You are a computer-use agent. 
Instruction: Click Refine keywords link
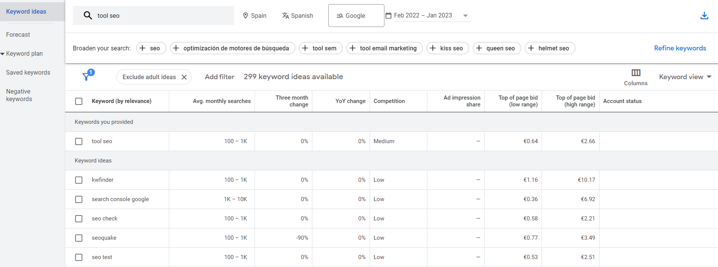680,48
